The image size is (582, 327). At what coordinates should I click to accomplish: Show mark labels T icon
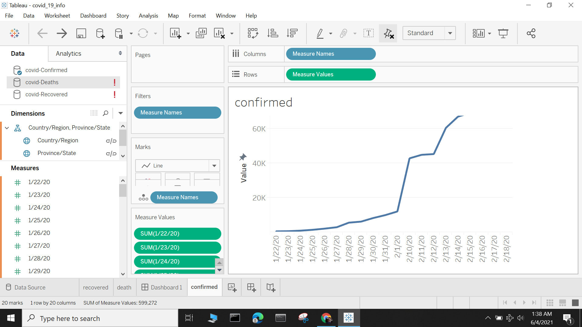tap(368, 33)
